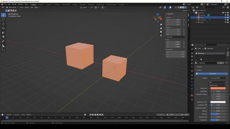The image size is (230, 129).
Task: Click the Material name field in properties
Action: [207, 63]
